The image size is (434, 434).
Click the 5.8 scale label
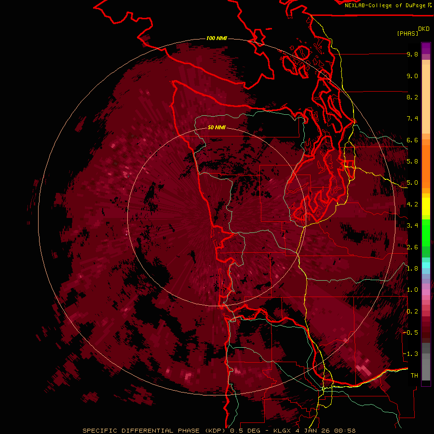point(412,162)
